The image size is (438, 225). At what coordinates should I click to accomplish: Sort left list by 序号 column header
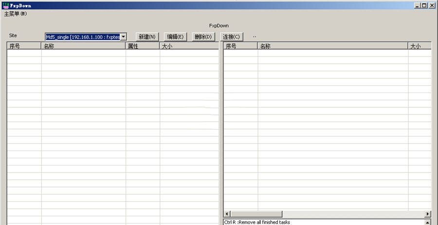click(24, 46)
